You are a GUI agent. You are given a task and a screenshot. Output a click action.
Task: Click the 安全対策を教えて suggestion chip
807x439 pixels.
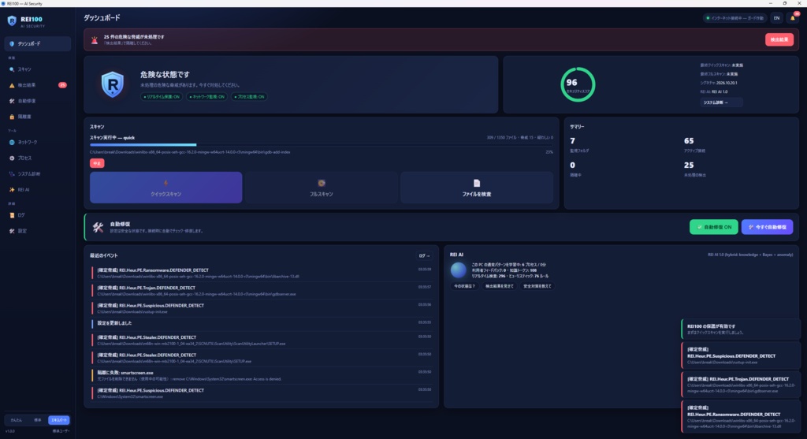pos(537,286)
